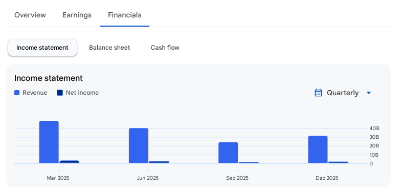This screenshot has width=399, height=192.
Task: Click the 20B axis value
Action: click(374, 146)
